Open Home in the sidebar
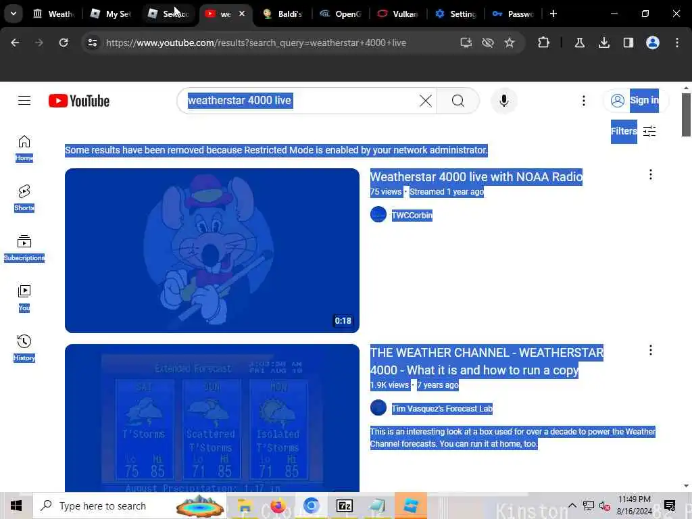The height and width of the screenshot is (519, 692). point(24,148)
